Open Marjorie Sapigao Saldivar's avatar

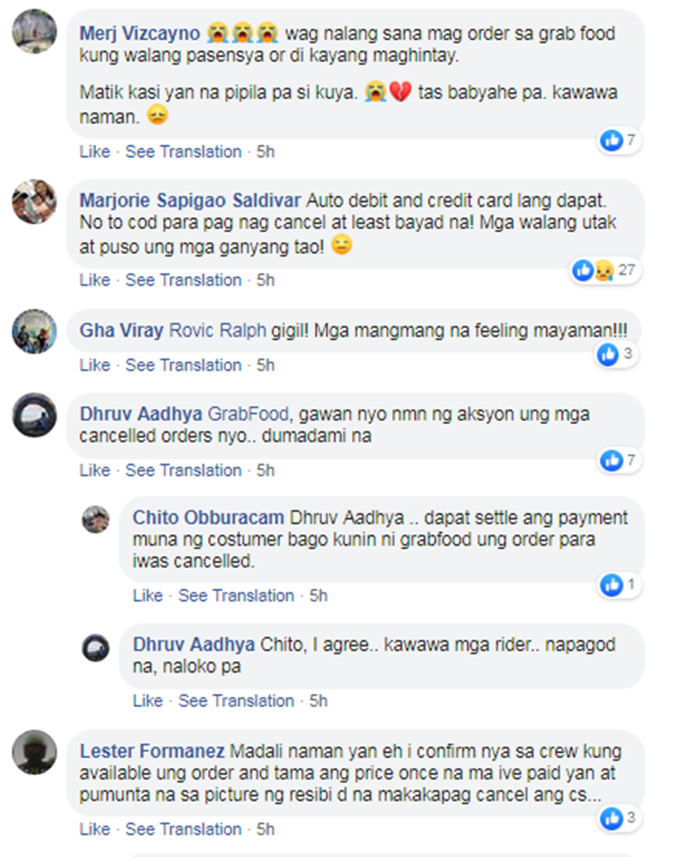pyautogui.click(x=35, y=201)
